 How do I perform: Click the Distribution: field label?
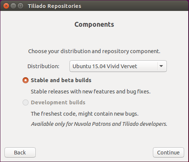coord(43,66)
